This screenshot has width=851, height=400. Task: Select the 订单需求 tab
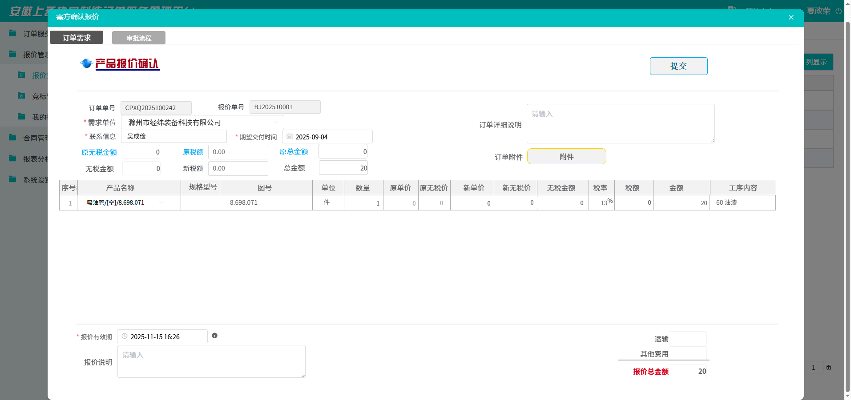tap(77, 38)
